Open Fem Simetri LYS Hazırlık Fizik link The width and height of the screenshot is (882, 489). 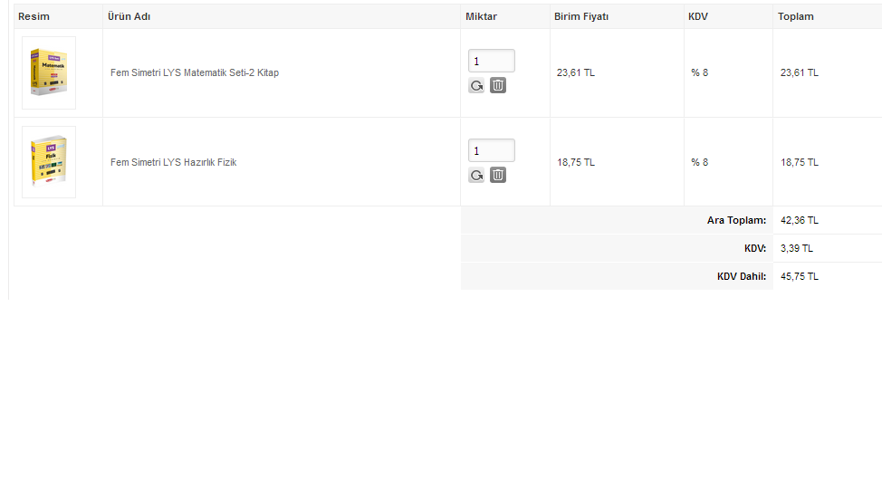174,162
